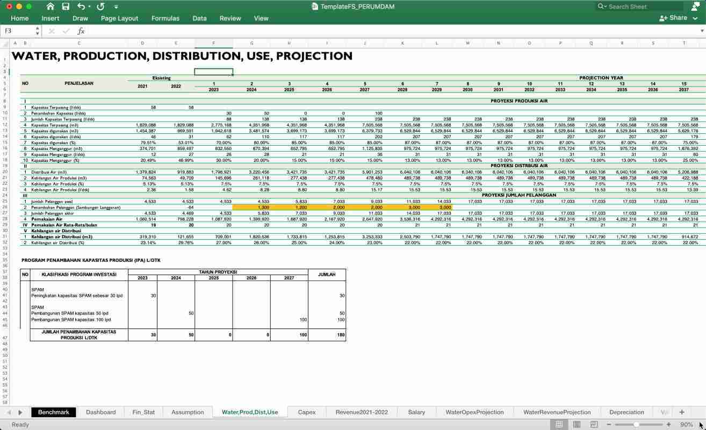The height and width of the screenshot is (430, 706).
Task: Click the zoom in plus icon
Action: point(669,424)
